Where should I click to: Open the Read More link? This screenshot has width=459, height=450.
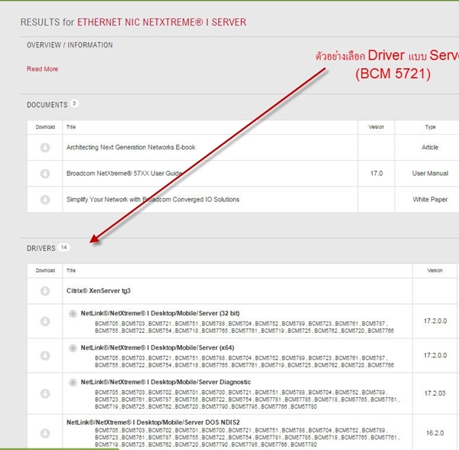click(x=42, y=69)
